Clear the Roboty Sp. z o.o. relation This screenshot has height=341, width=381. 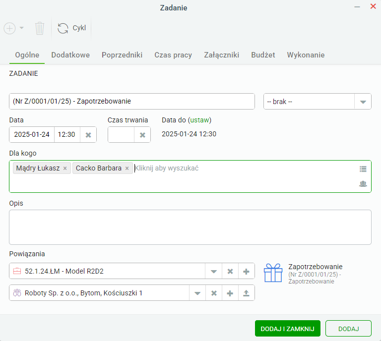click(214, 293)
